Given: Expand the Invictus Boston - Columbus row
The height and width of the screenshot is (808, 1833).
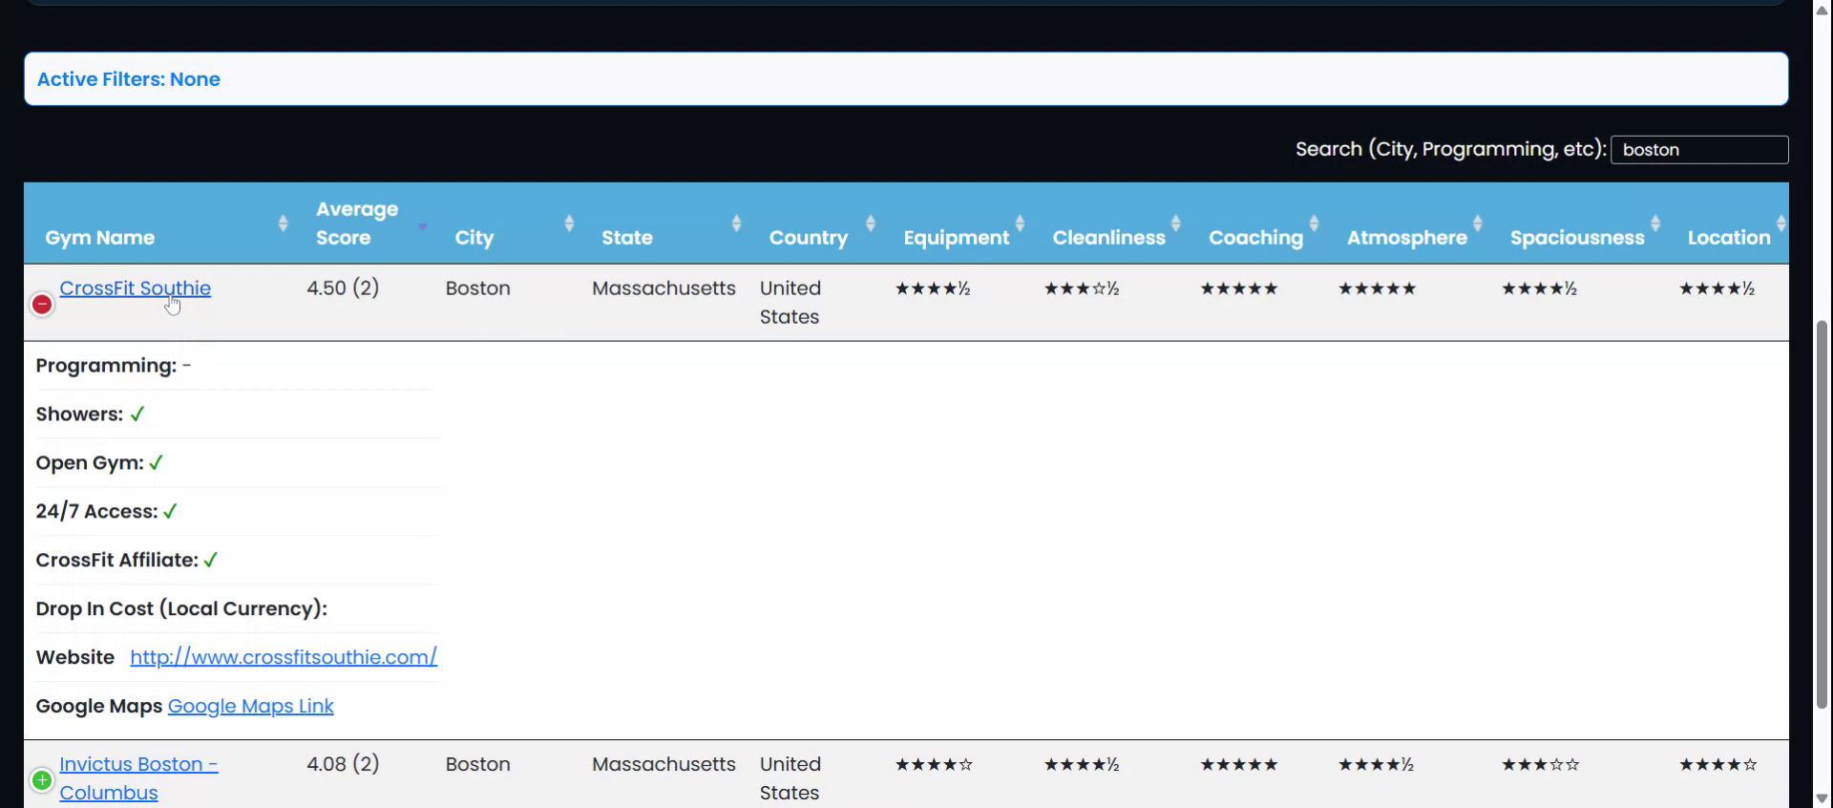Looking at the screenshot, I should point(42,780).
